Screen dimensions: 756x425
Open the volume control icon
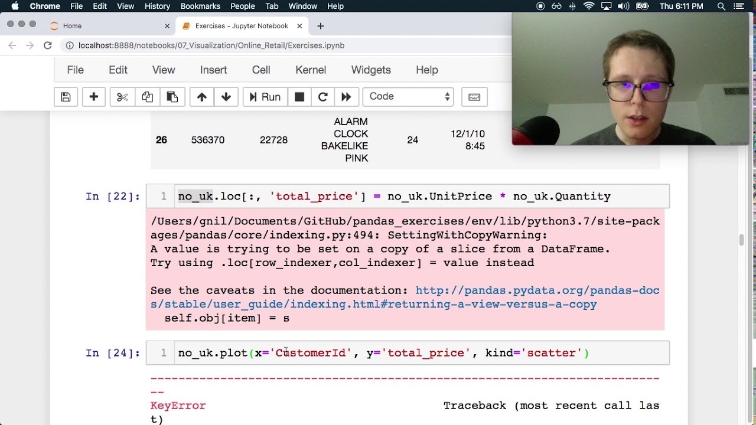point(623,6)
